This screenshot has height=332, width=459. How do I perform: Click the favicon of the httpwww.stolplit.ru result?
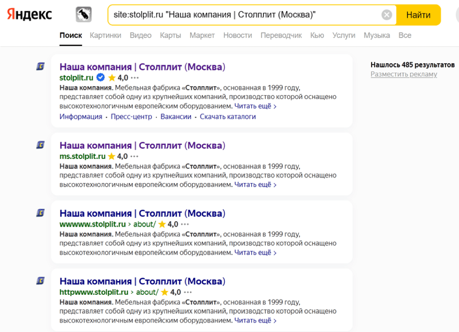[40, 281]
